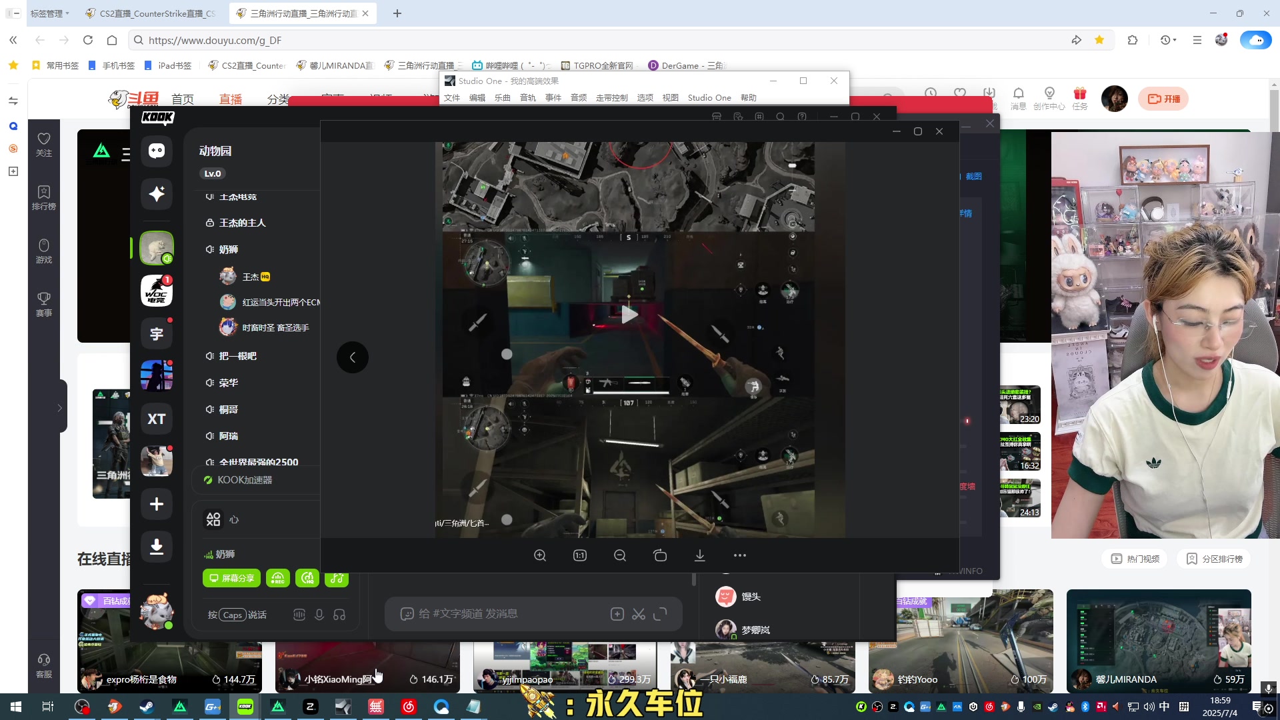Open more options in image viewer toolbar
This screenshot has height=720, width=1280.
(740, 555)
